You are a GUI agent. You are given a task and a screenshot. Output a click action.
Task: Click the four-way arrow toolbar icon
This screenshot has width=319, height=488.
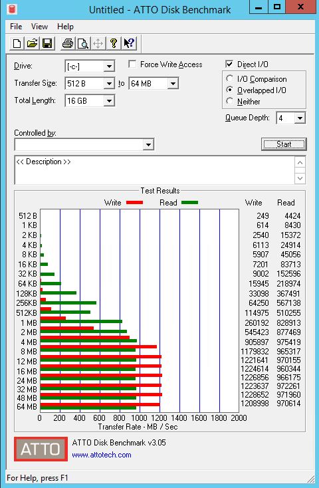(x=98, y=43)
